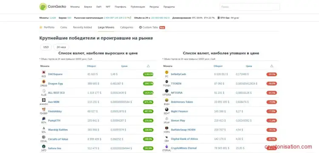Image resolution: width=319 pixels, height=153 pixels.
Task: Sort gainers by Цена column
Action: [x=124, y=66]
